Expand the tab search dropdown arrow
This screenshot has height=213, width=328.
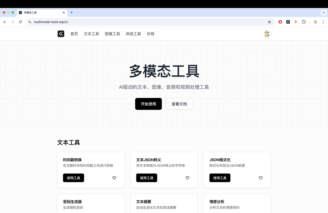coord(323,13)
